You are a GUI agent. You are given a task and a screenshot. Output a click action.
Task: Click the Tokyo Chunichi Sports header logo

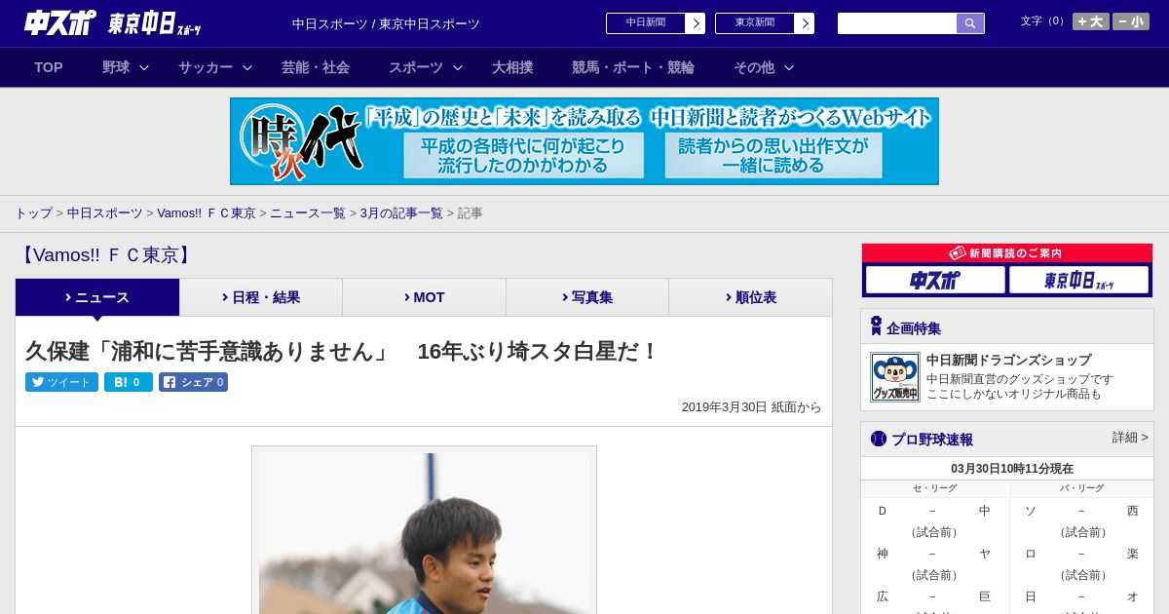155,24
